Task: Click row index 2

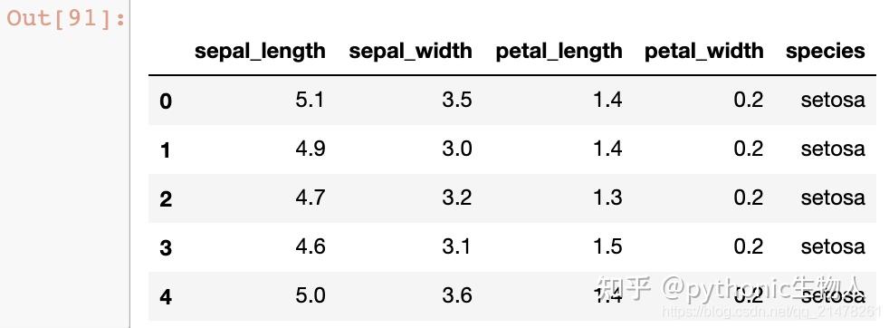Action: (166, 199)
